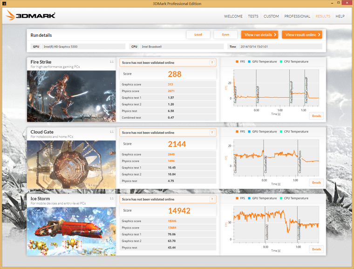Open the HELP menu item
Image resolution: width=354 pixels, height=269 pixels.
tap(340, 16)
